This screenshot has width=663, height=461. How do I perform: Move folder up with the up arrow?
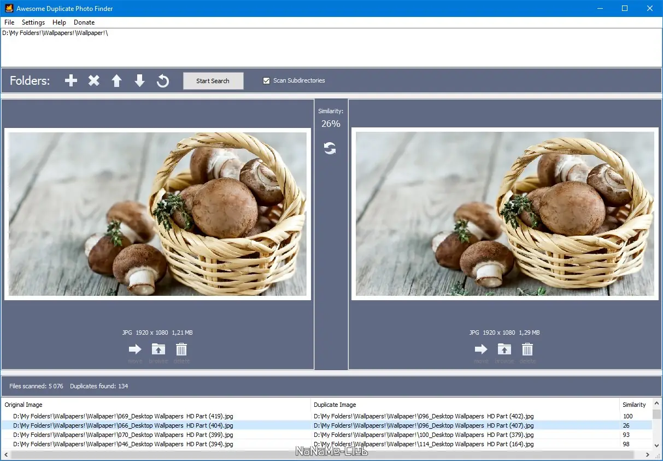116,81
